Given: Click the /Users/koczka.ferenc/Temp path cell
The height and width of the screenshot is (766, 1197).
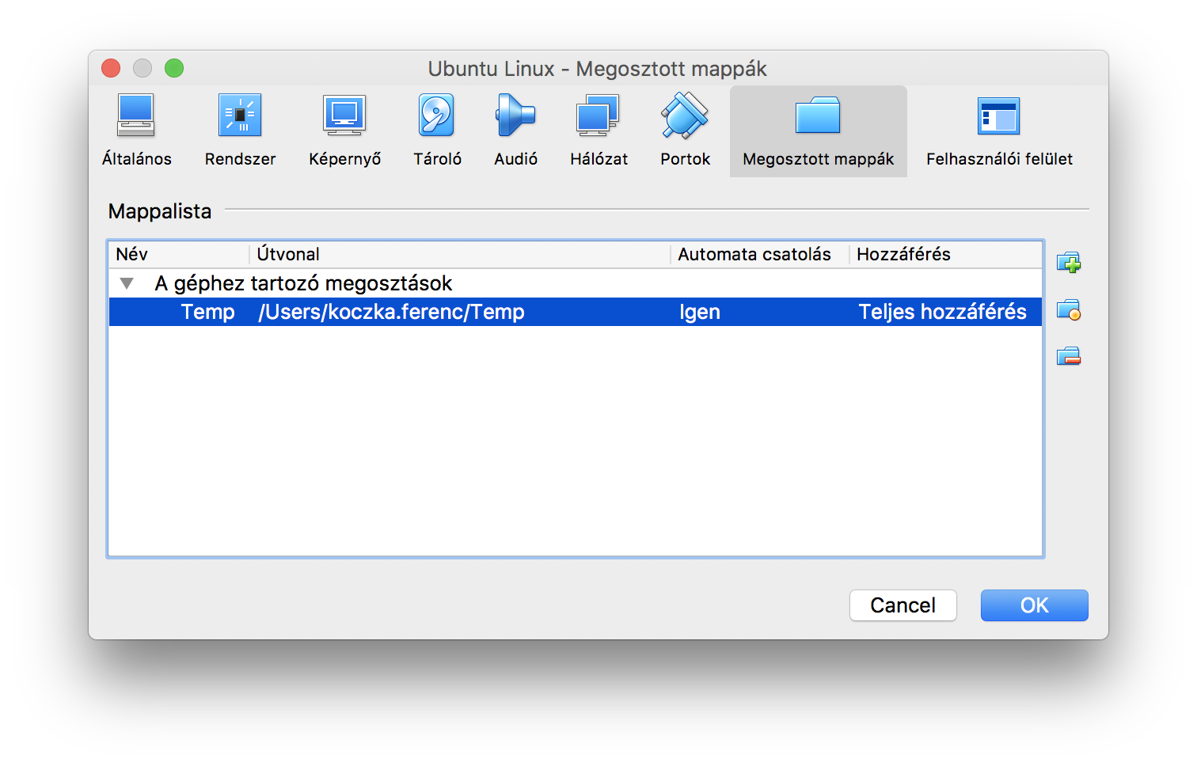Looking at the screenshot, I should click(x=391, y=312).
